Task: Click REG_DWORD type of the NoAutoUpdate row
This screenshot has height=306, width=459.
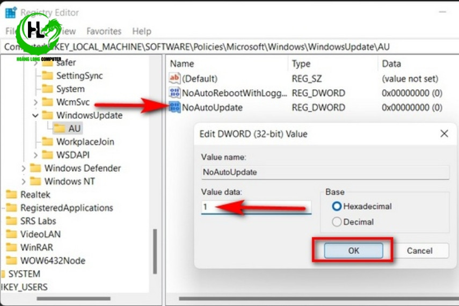Action: click(318, 107)
